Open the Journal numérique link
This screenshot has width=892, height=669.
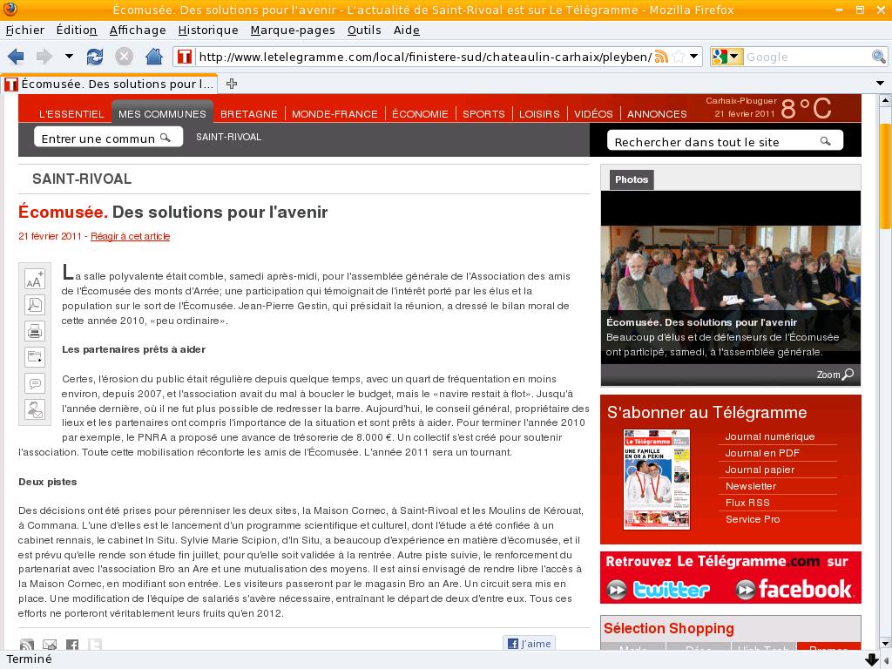[x=770, y=436]
